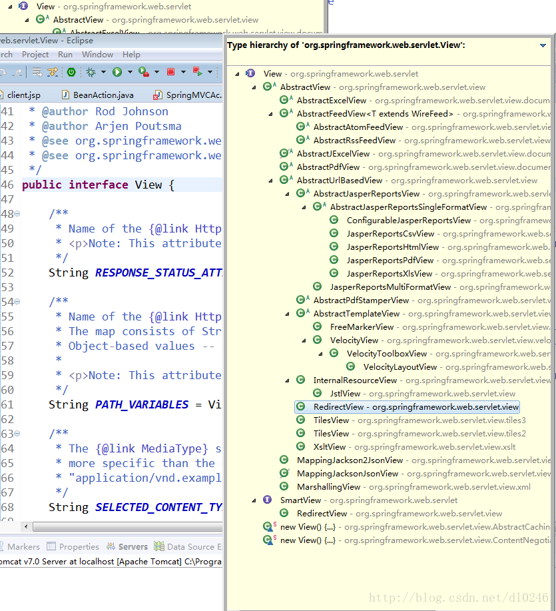
Task: Select JstlView in the hierarchy
Action: (422, 394)
